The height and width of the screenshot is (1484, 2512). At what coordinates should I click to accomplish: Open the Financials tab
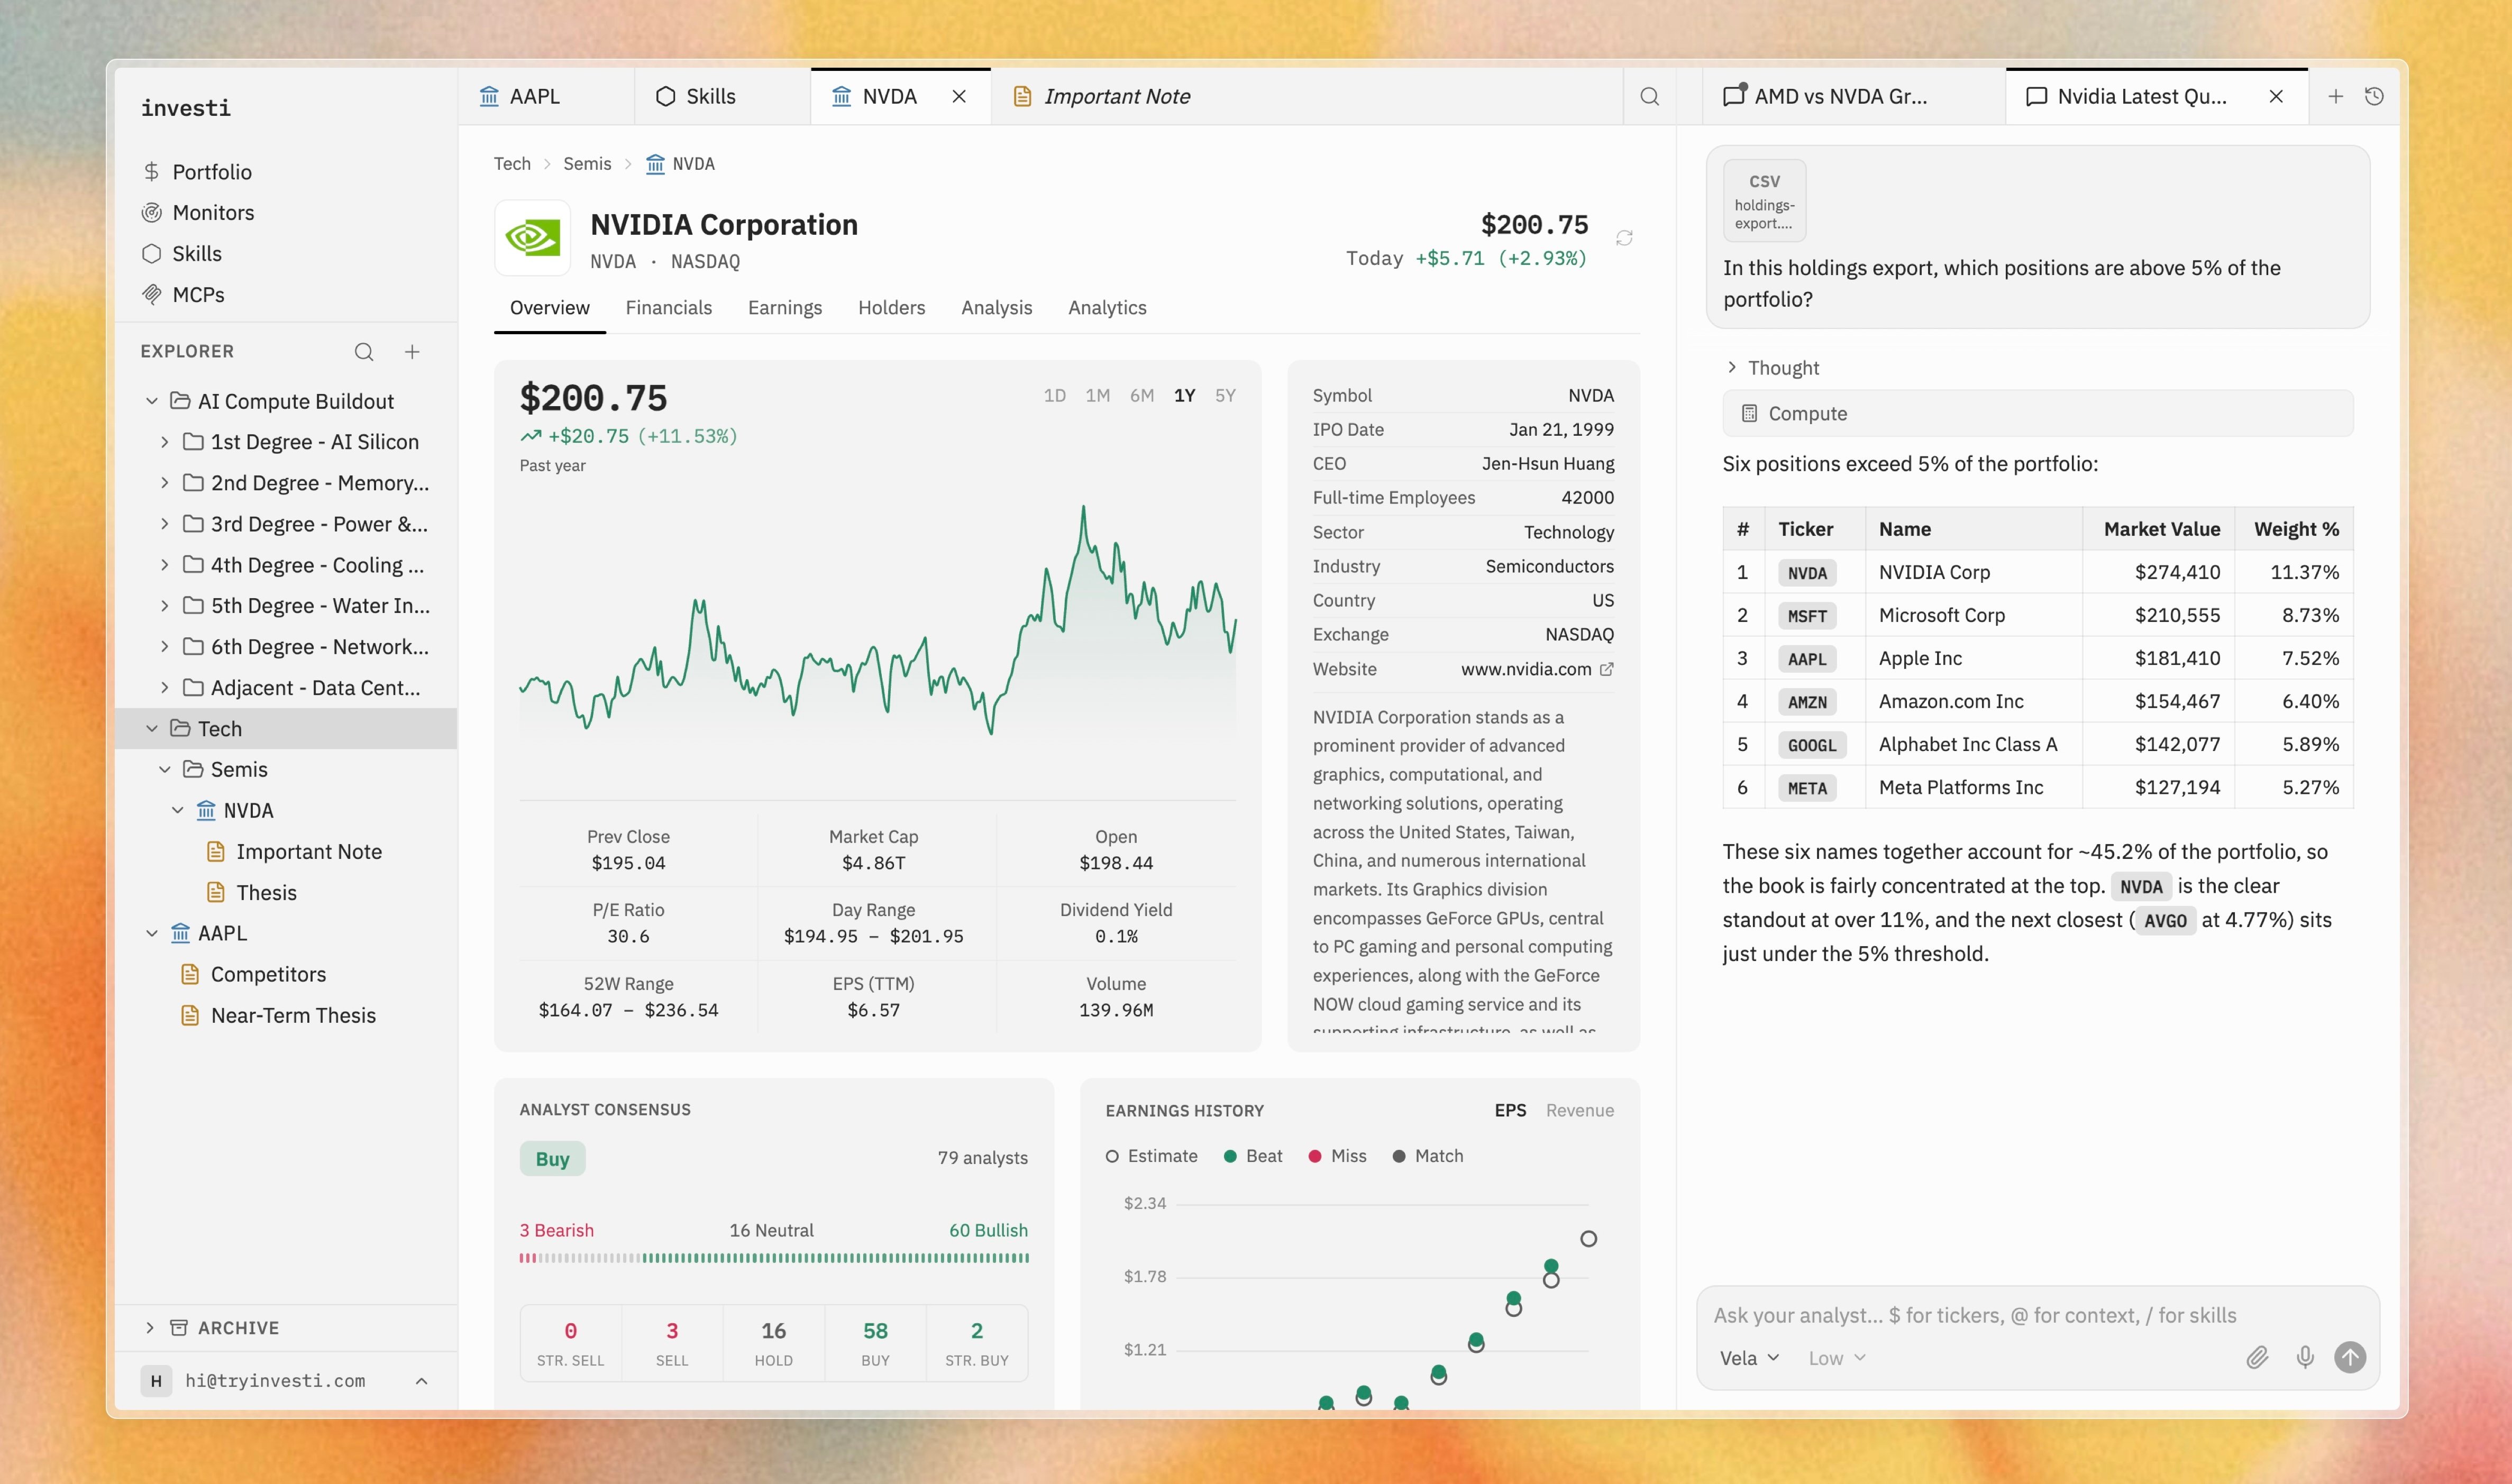coord(669,308)
